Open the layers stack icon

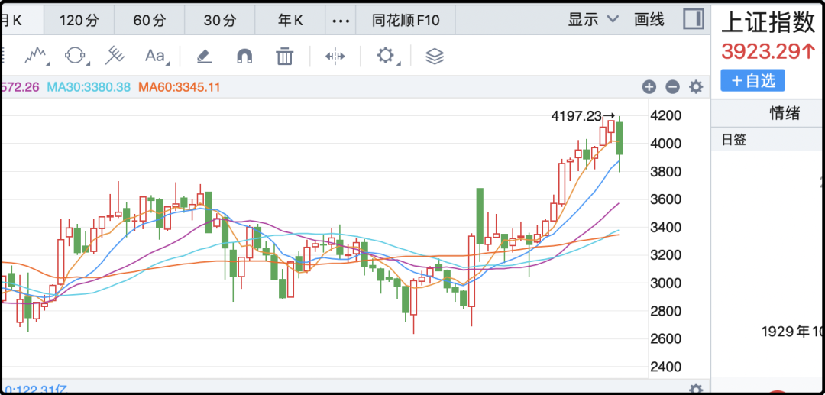tap(434, 56)
